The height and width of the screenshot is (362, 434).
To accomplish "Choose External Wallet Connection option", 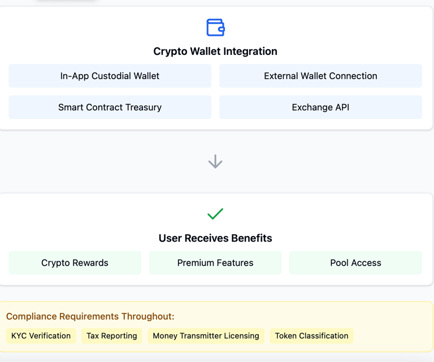I will [320, 76].
